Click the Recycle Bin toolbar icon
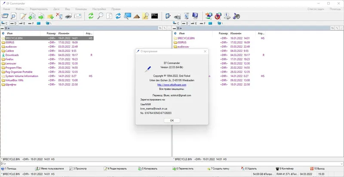 (x=186, y=16)
